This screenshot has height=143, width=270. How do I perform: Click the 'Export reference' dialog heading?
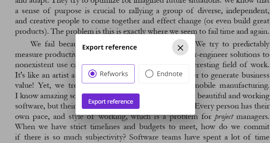pyautogui.click(x=109, y=47)
